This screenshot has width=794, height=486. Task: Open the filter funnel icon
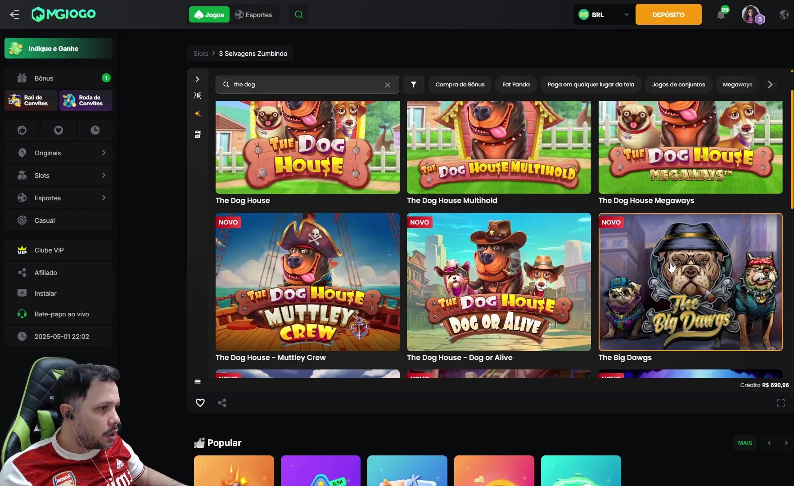[413, 85]
